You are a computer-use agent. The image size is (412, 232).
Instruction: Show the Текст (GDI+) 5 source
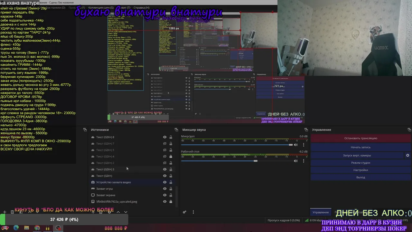(165, 150)
